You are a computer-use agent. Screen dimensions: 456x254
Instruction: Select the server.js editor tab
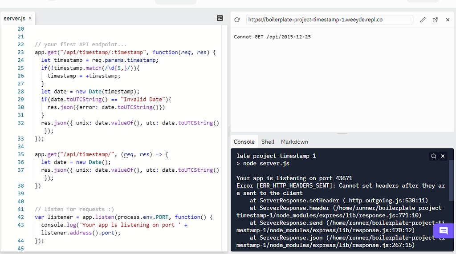pyautogui.click(x=14, y=18)
